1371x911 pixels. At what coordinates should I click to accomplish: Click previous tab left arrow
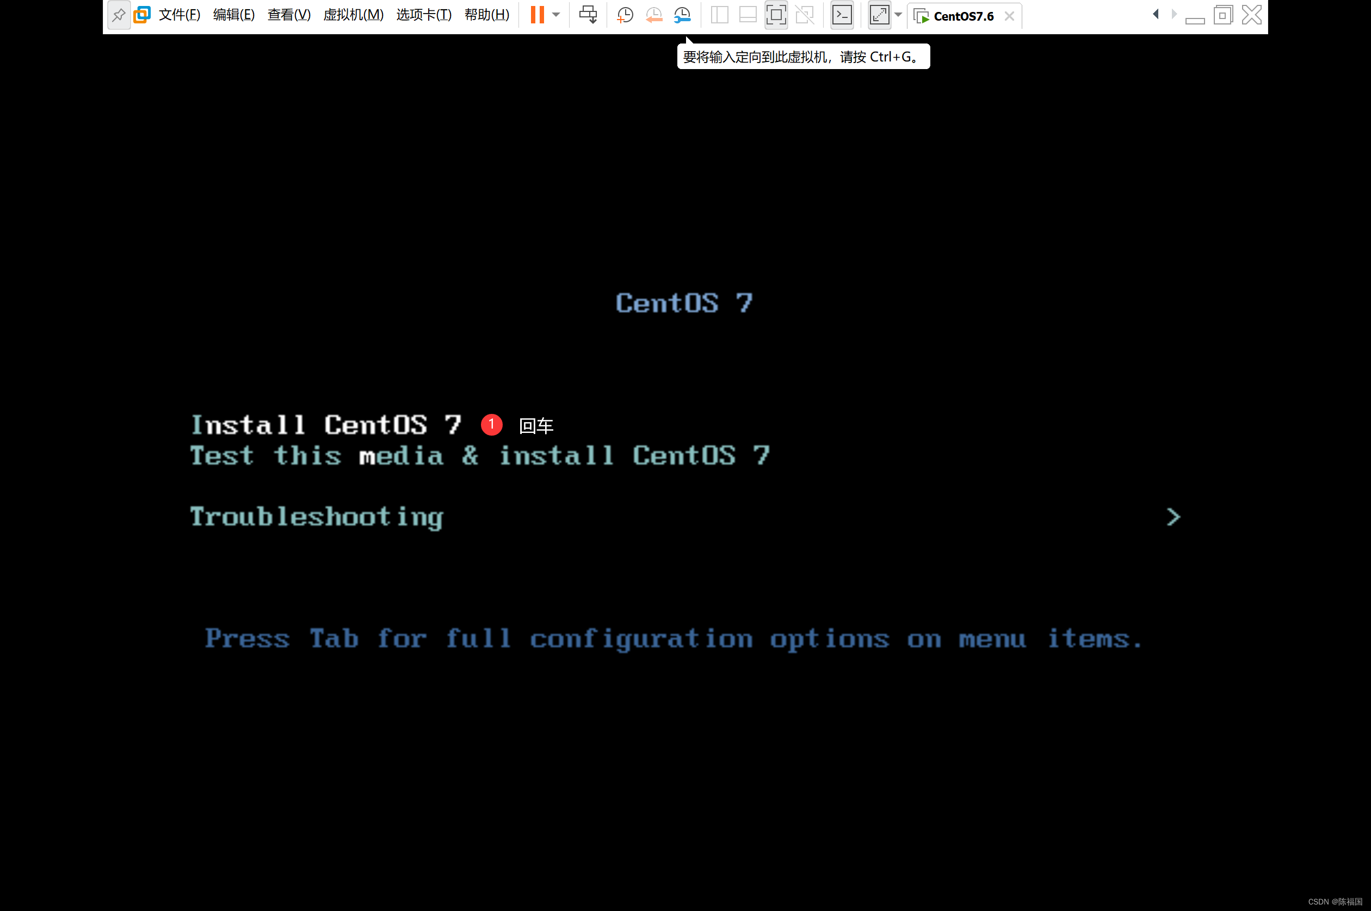click(x=1156, y=14)
